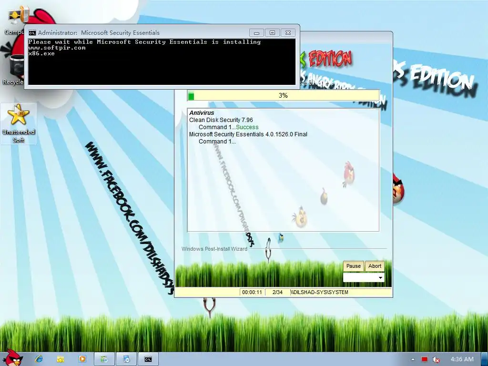Close the Microsoft Security Essentials console
The width and height of the screenshot is (488, 366).
coord(288,33)
